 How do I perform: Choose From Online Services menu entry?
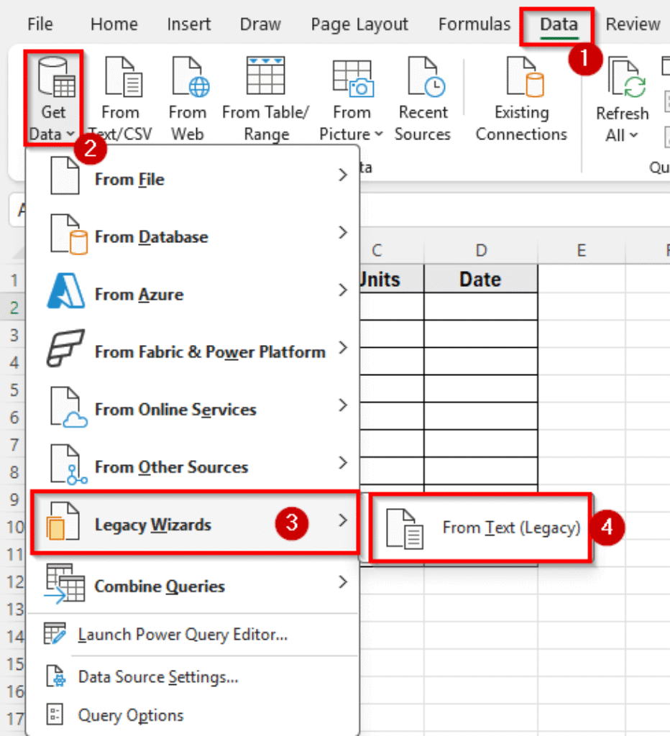tap(193, 408)
